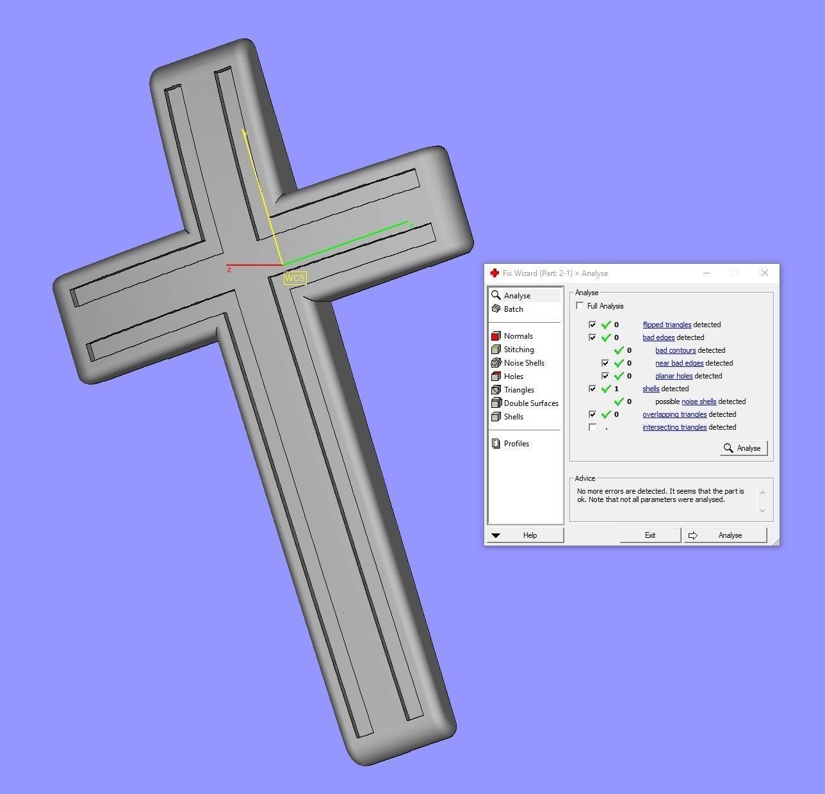Click the Exit button
Viewport: 825px width, 794px height.
click(650, 535)
